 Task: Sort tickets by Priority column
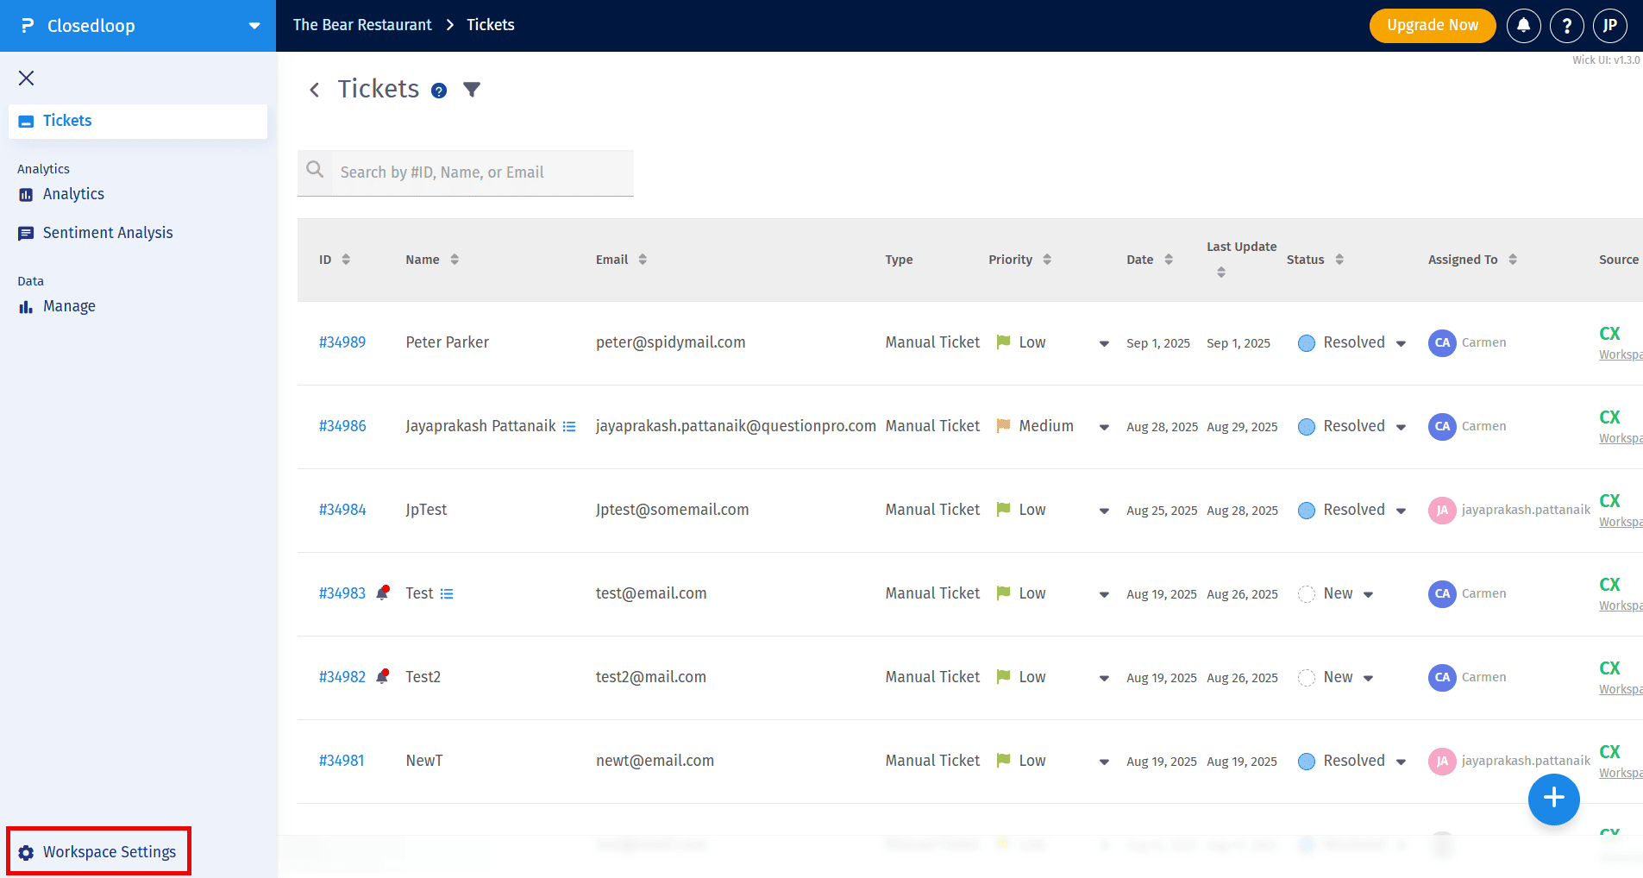pyautogui.click(x=1047, y=260)
